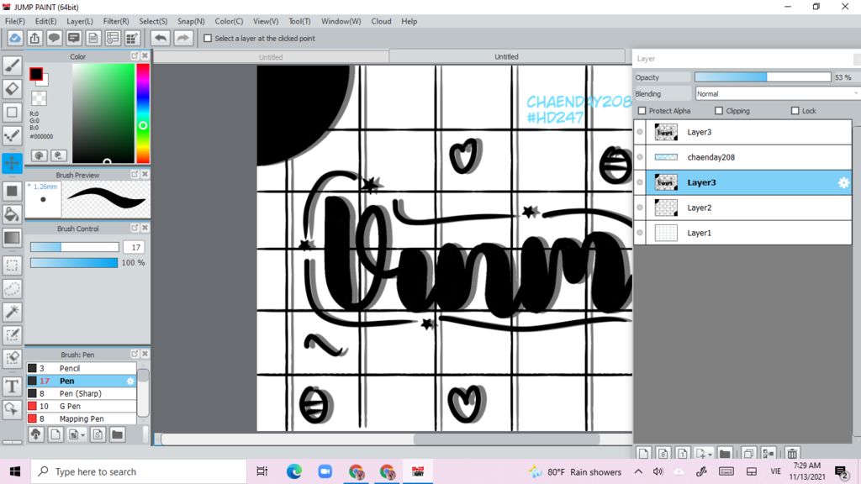Image resolution: width=861 pixels, height=484 pixels.
Task: Click the folder icon in Brush panel
Action: 117,434
